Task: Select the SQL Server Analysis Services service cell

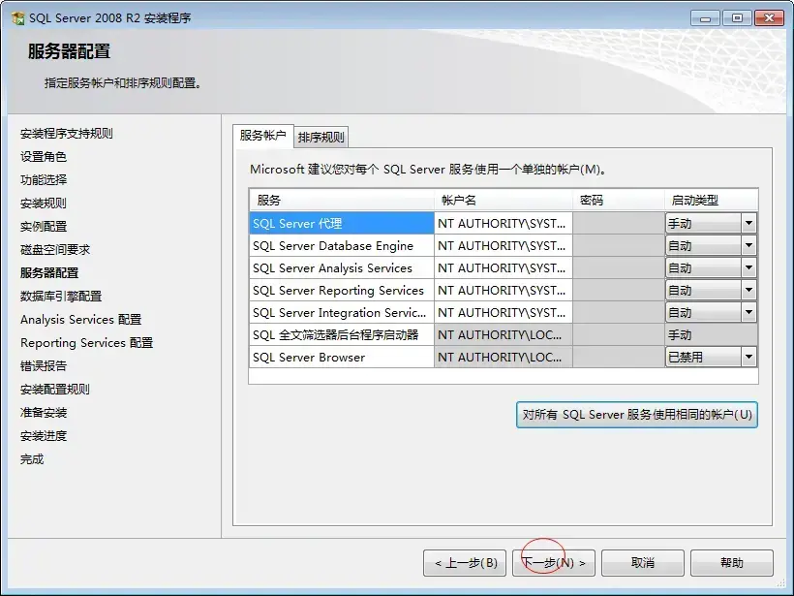Action: pos(342,267)
